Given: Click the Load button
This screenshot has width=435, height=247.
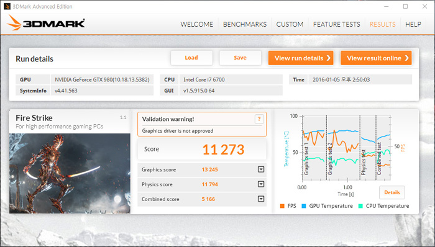Looking at the screenshot, I should 191,58.
